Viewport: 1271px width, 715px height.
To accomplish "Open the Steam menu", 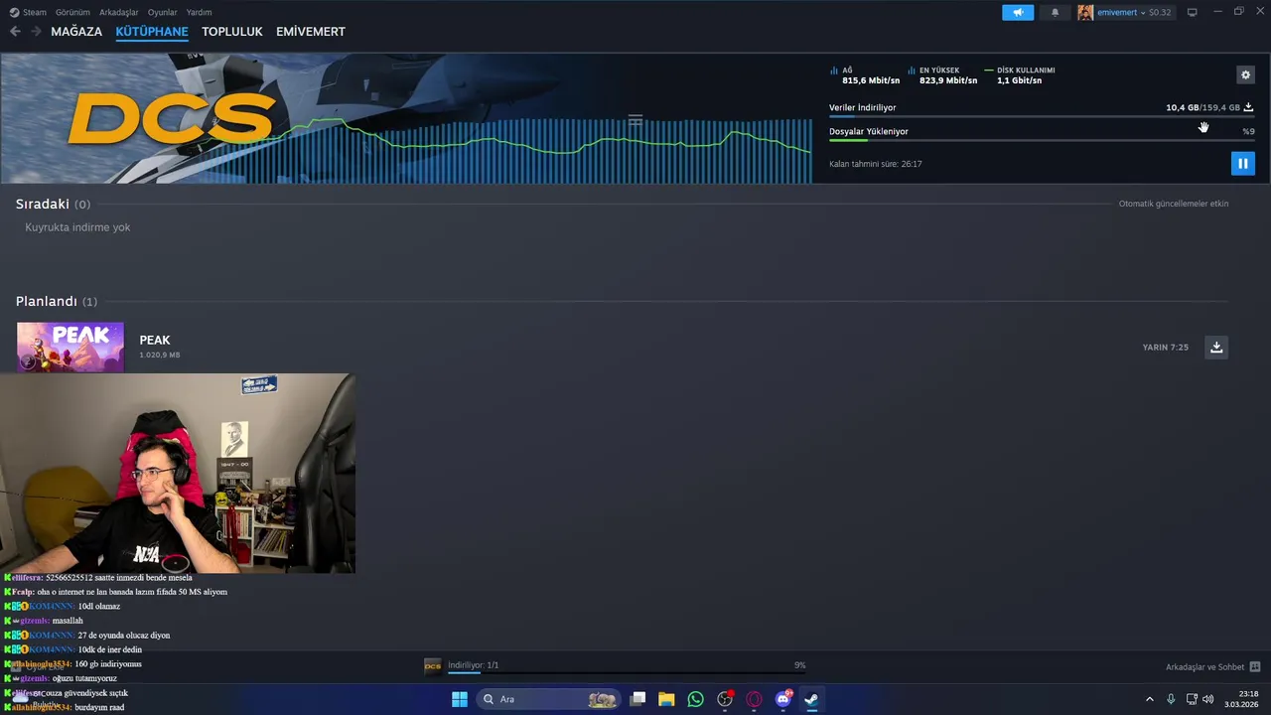I will (x=28, y=12).
